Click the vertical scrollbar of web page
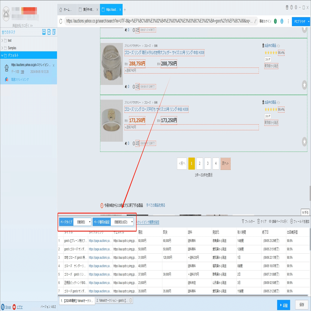This screenshot has height=311, width=311. click(310, 193)
